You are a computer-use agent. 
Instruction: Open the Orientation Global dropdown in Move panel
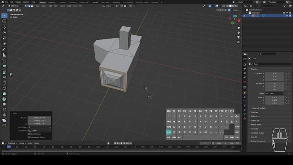pos(39,131)
